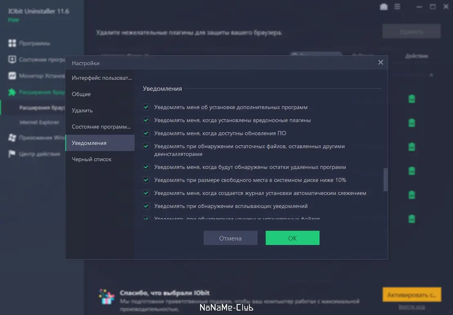Toggle software updates available notification checkbox
Viewport: 453px width, 315px height.
(146, 133)
